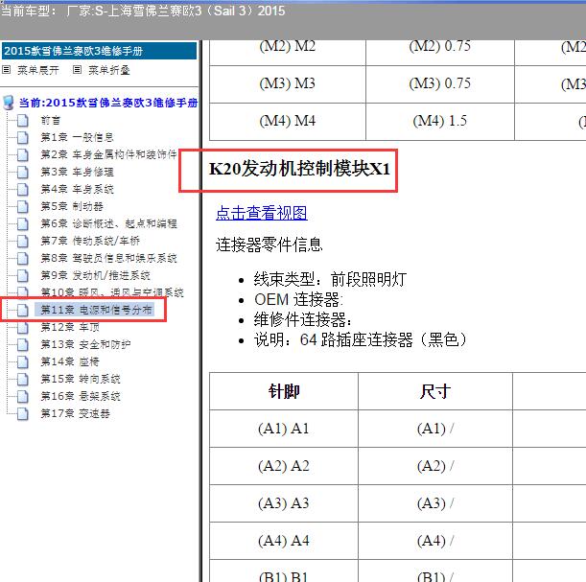Click the text 连接器零件信息
This screenshot has width=586, height=582.
(x=270, y=245)
